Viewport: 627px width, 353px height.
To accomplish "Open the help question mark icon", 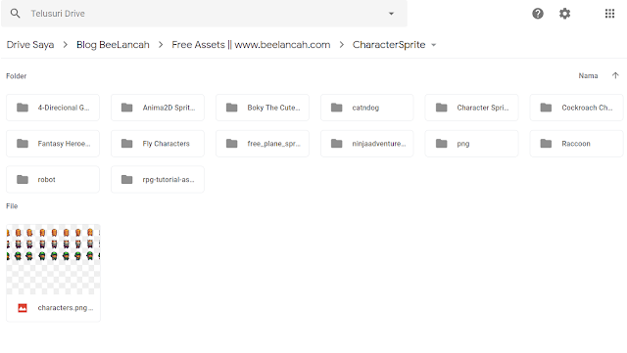I will 538,14.
